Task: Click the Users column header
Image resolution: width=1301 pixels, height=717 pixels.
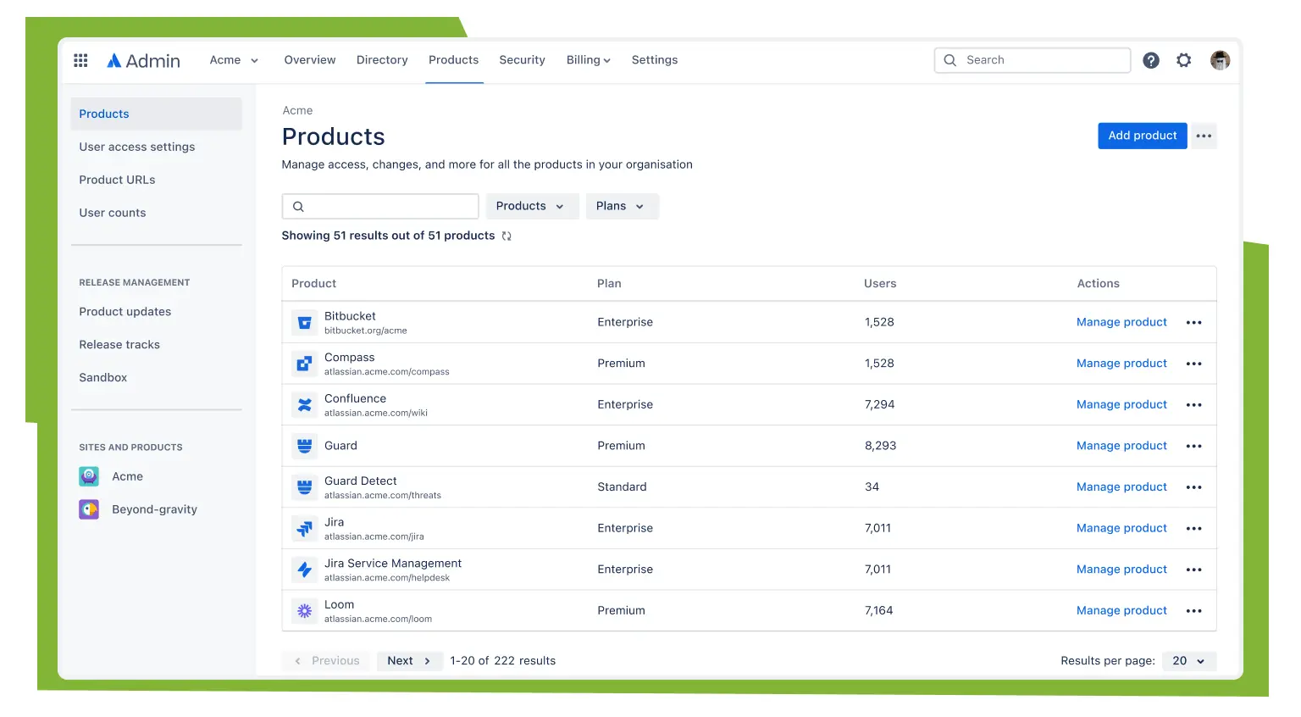Action: [x=880, y=284]
